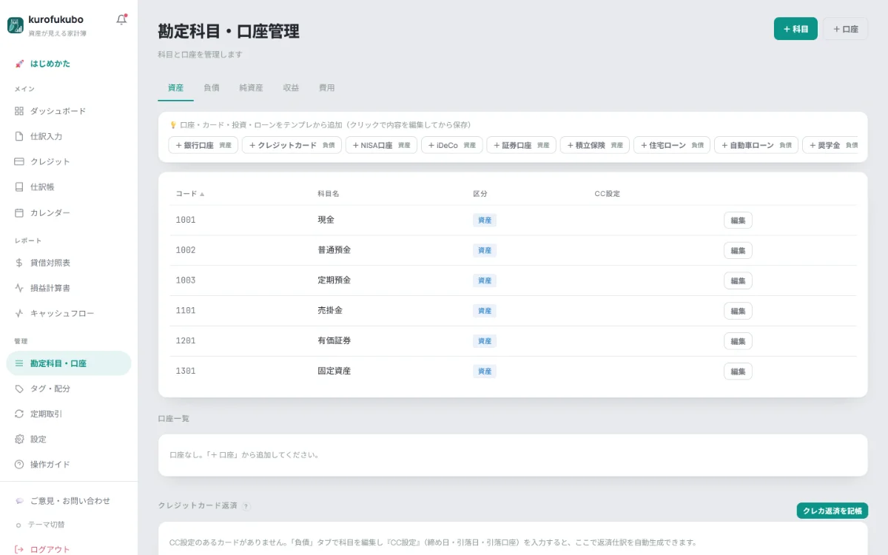The height and width of the screenshot is (555, 888).
Task: Switch to the 費用 tab
Action: click(x=326, y=87)
